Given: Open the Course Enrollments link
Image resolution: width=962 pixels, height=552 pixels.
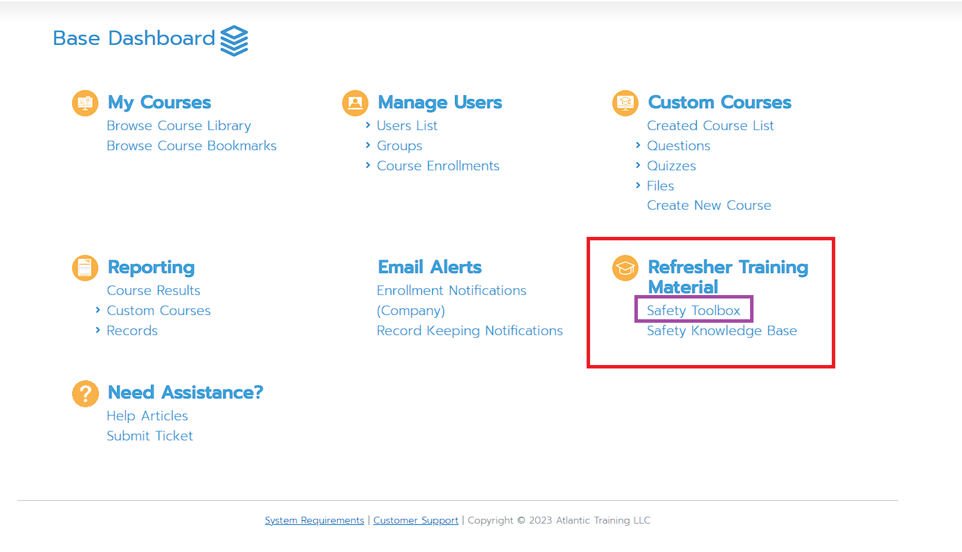Looking at the screenshot, I should pos(438,166).
